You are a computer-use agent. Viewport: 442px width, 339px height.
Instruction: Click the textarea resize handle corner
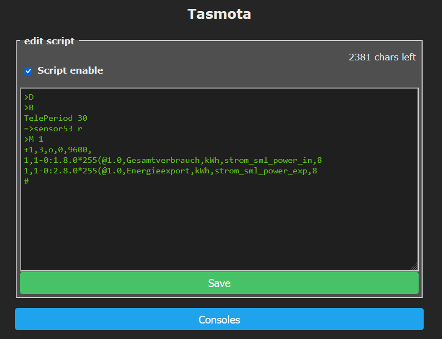(x=414, y=266)
